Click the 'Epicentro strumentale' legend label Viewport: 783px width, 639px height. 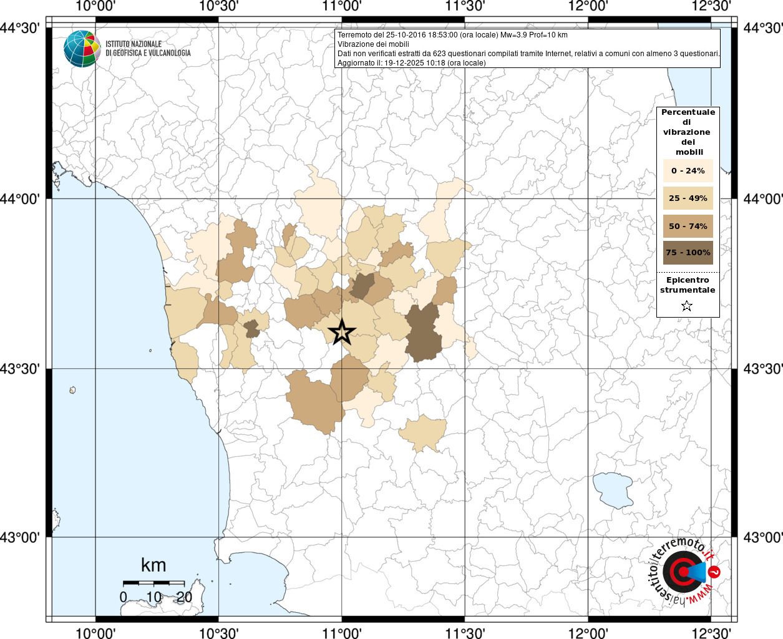(x=688, y=285)
